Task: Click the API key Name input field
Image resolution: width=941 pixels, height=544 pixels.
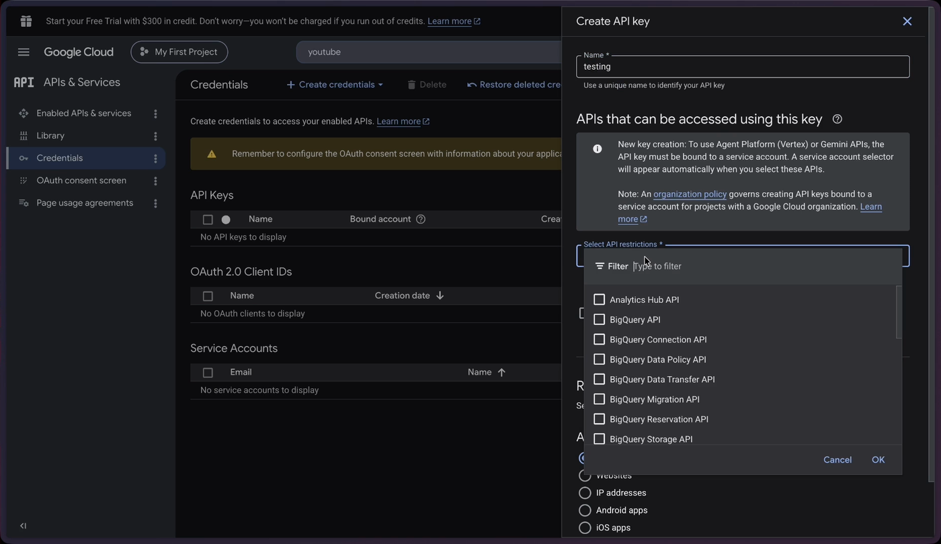Action: 743,66
